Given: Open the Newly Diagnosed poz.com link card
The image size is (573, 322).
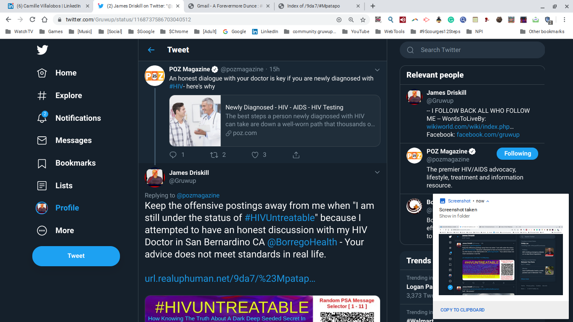Looking at the screenshot, I should click(275, 121).
